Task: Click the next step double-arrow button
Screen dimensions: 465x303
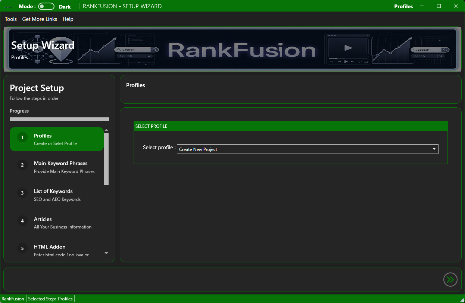Action: tap(450, 280)
